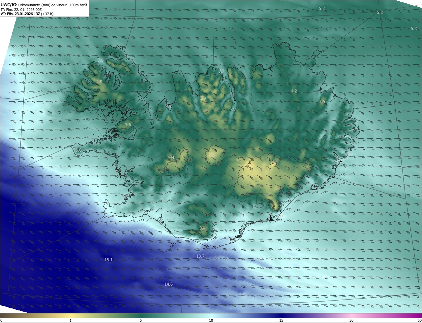Select the 3.5 value label
422x323 pixels.
[322, 102]
